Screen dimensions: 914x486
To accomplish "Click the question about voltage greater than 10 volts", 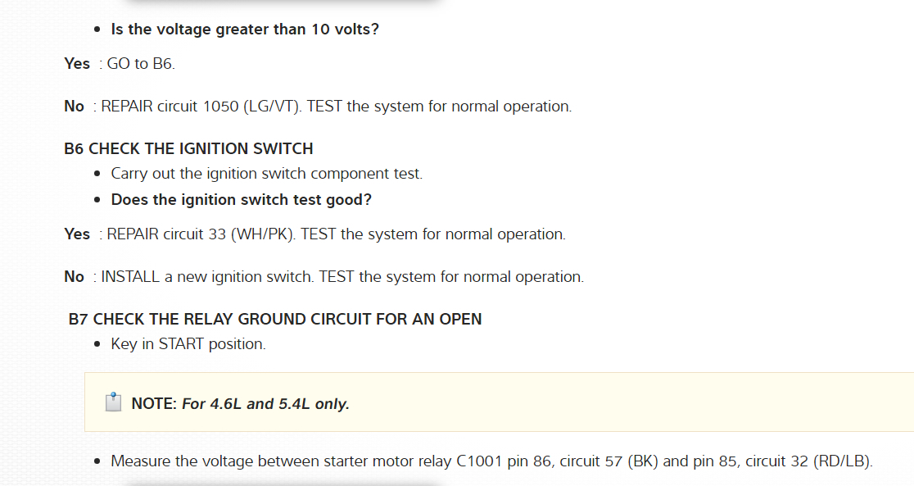I will coord(245,30).
